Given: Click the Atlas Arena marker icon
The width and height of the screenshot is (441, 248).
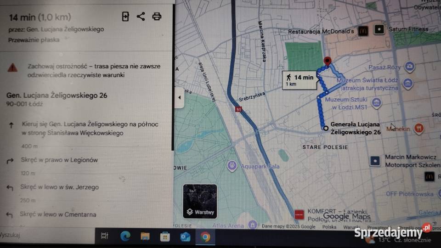Looking at the screenshot, I should [x=252, y=225].
